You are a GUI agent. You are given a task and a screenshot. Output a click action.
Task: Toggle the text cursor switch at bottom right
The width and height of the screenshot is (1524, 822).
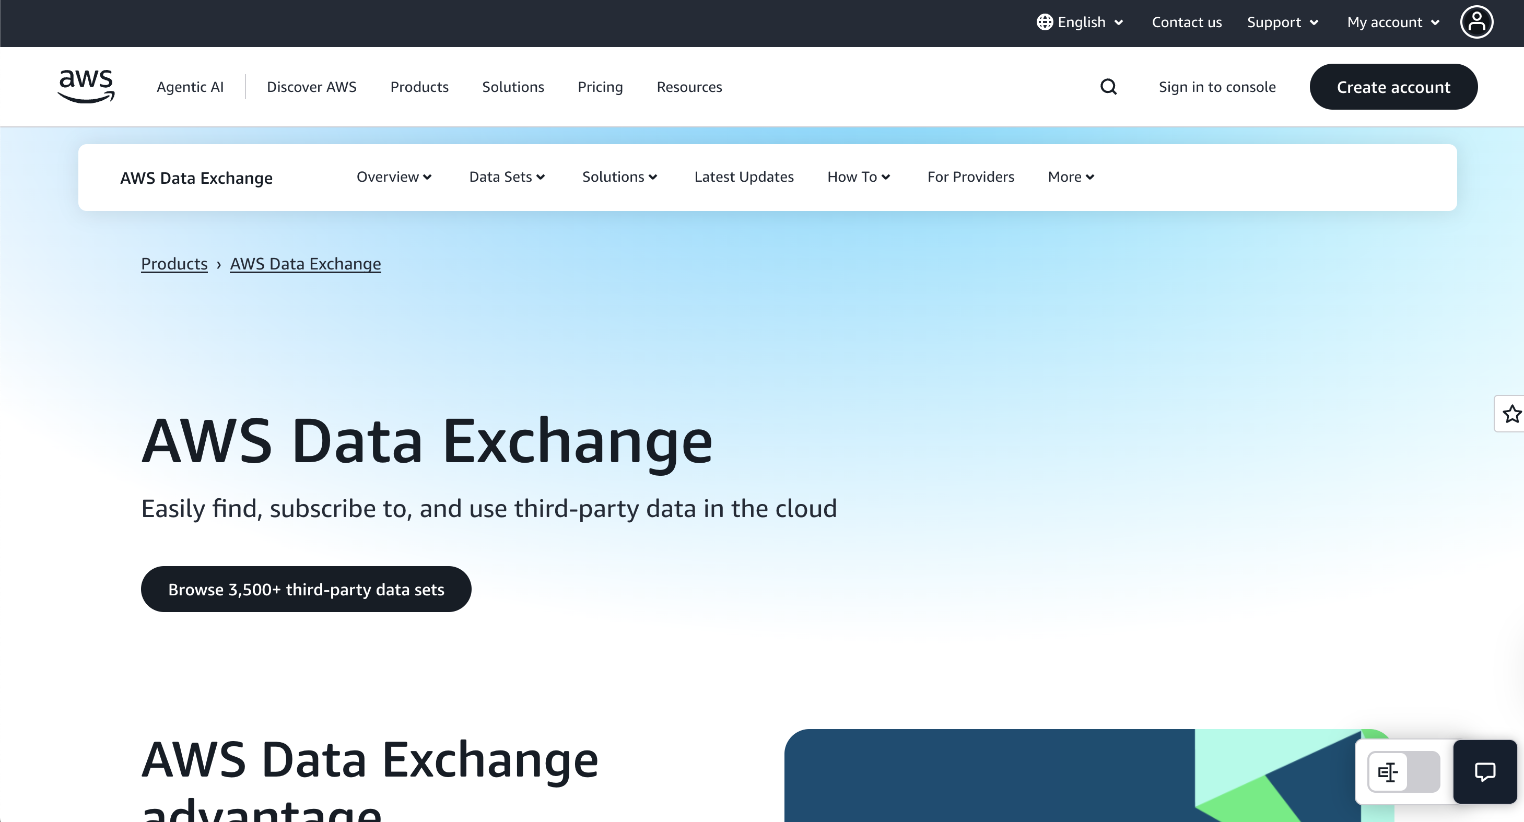[1403, 772]
